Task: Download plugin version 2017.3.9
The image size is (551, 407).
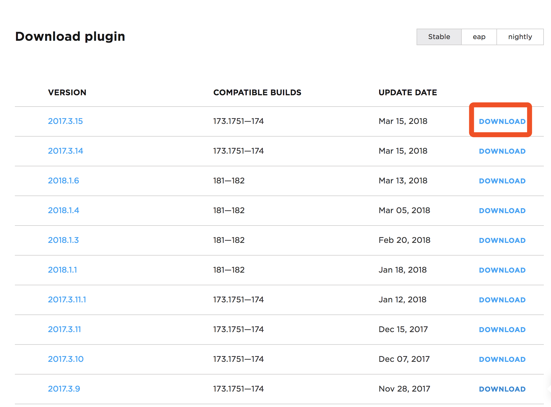Action: 502,389
